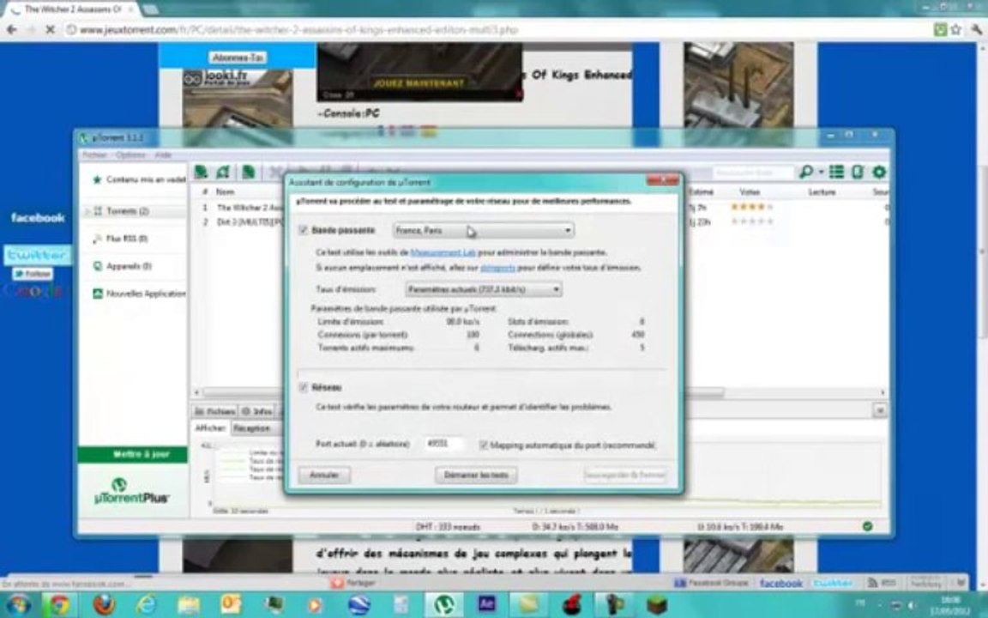
Task: Open Google Earth icon in the taskbar
Action: tap(359, 605)
